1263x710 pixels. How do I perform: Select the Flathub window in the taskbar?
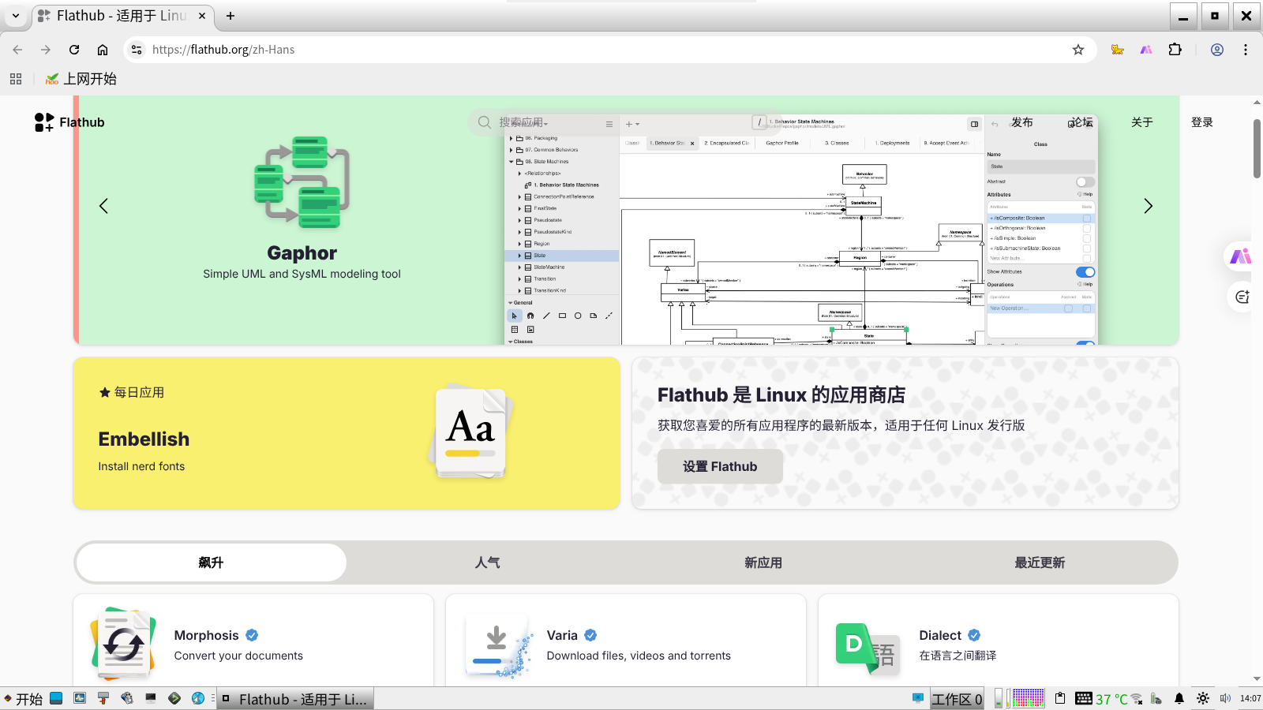(x=295, y=699)
